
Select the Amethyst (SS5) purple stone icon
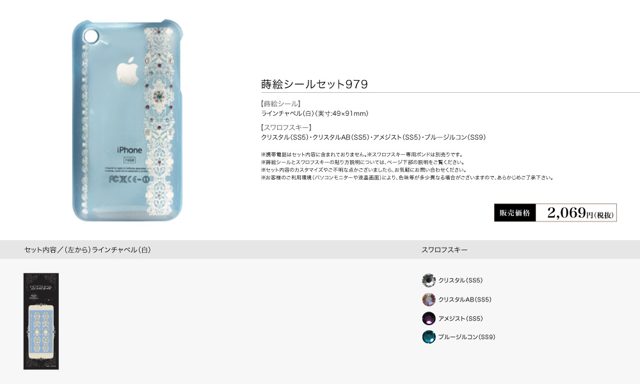click(x=429, y=318)
